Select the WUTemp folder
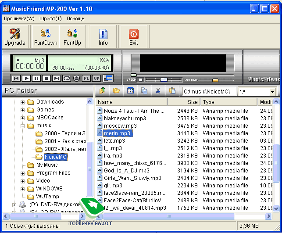This screenshot has width=282, height=233. tap(48, 196)
